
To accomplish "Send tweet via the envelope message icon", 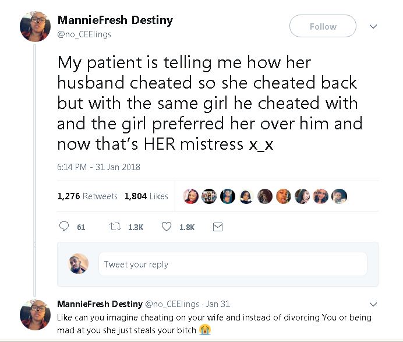I will coord(218,227).
